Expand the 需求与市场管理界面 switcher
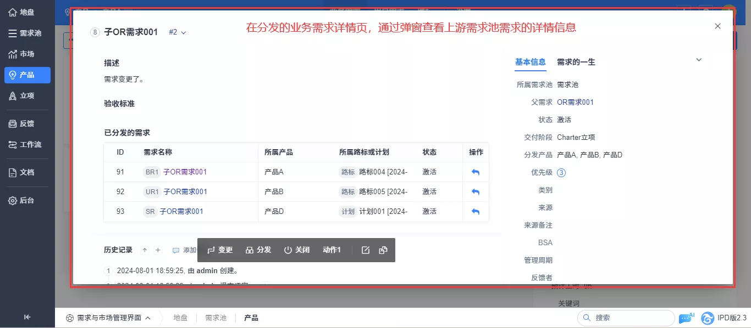 coord(108,318)
